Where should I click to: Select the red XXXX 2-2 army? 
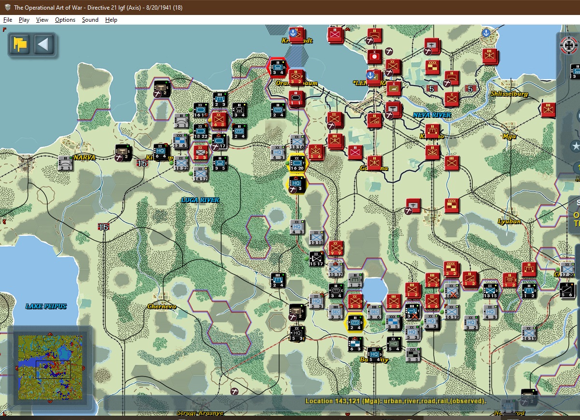coord(452,270)
